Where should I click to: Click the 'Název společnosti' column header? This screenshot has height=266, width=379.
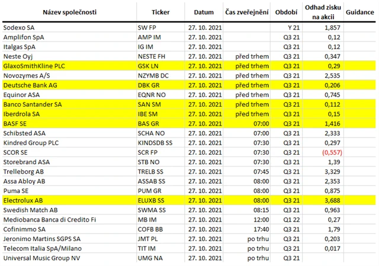(69, 12)
